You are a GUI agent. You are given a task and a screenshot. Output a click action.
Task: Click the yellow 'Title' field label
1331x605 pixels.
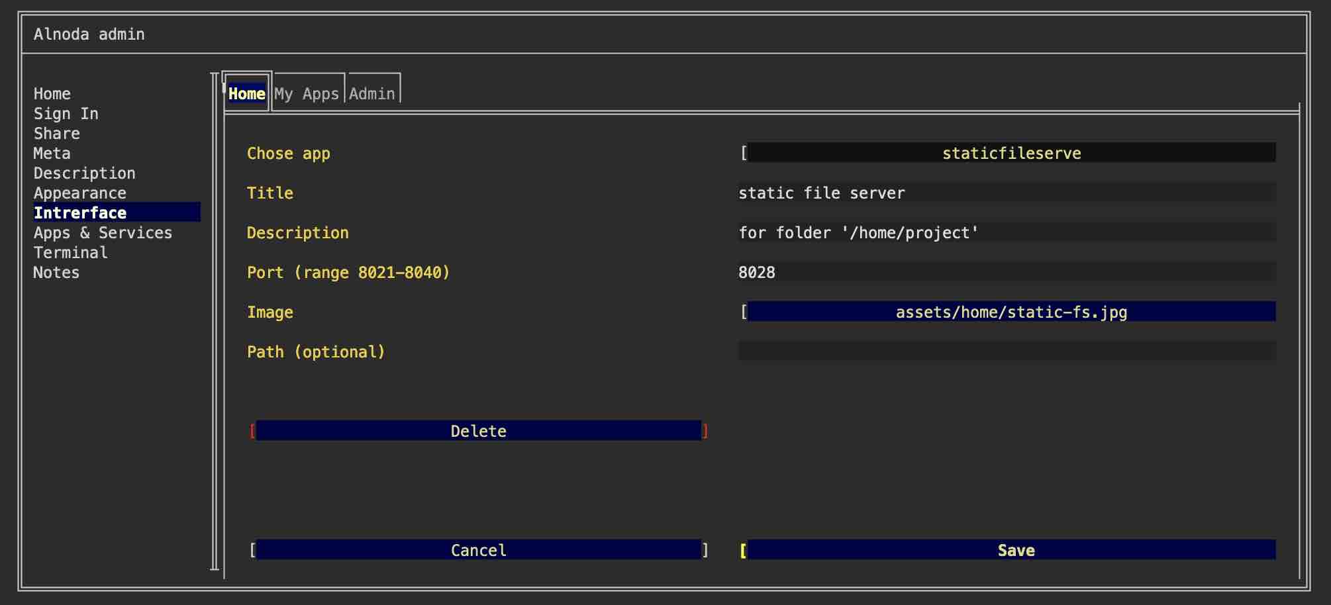click(x=270, y=193)
